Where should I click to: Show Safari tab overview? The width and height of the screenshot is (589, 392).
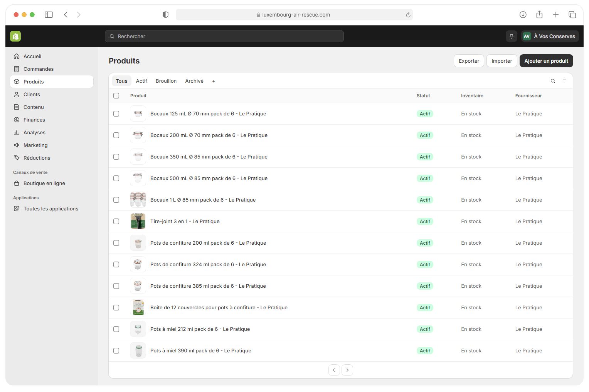[x=572, y=15]
